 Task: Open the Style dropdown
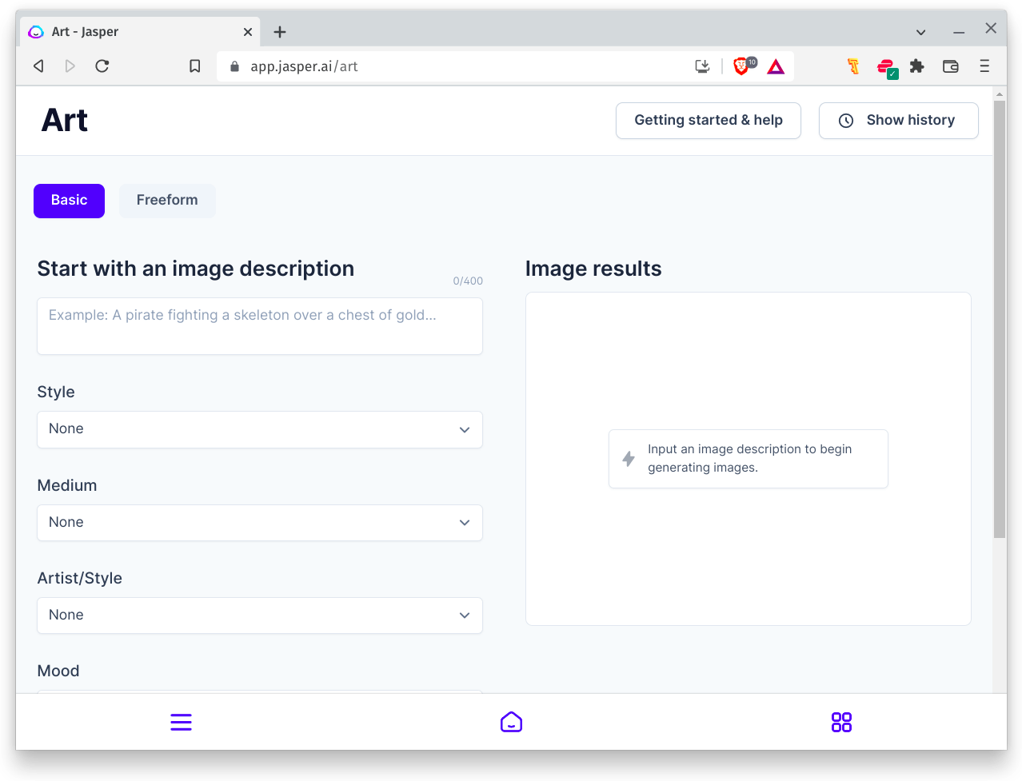click(x=260, y=429)
